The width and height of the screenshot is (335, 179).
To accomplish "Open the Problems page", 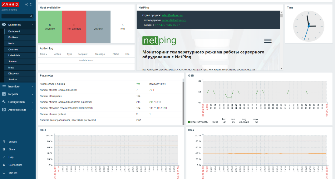I will tap(13, 37).
